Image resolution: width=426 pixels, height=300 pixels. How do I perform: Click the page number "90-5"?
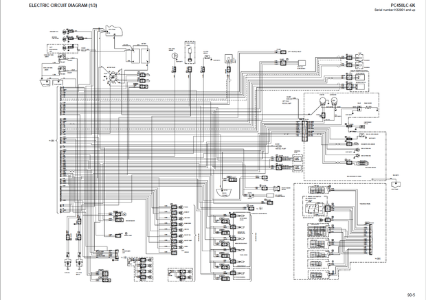(411, 294)
